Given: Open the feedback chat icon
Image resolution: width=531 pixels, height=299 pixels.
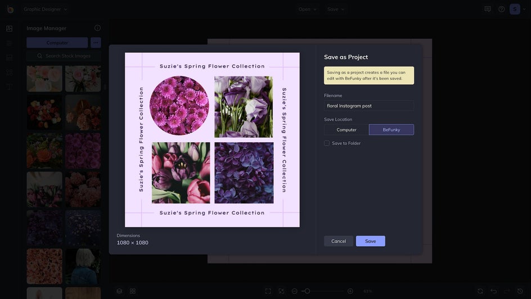Looking at the screenshot, I should [488, 9].
